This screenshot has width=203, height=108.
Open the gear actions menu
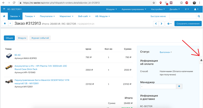coord(169,24)
